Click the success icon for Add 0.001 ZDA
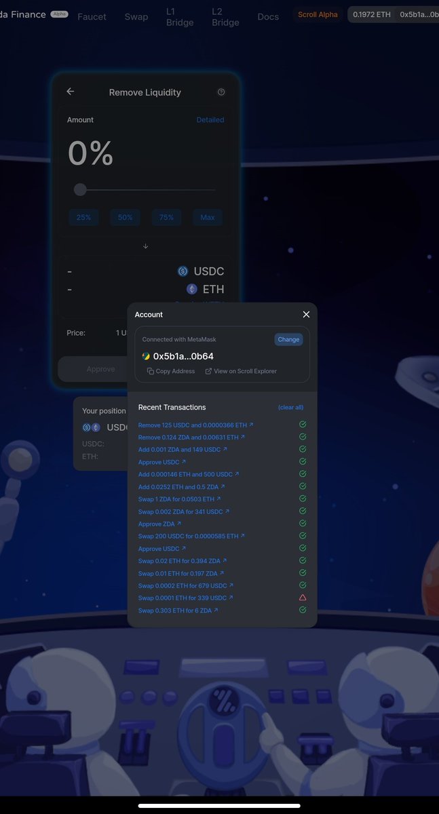 pyautogui.click(x=303, y=449)
